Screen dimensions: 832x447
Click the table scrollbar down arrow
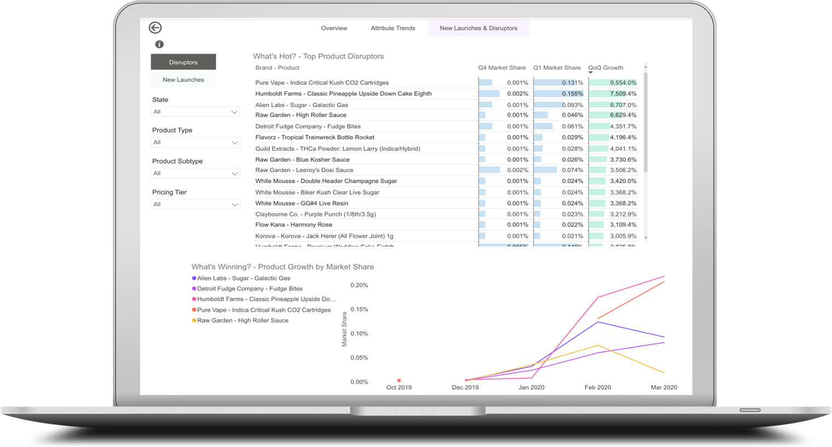click(x=645, y=237)
